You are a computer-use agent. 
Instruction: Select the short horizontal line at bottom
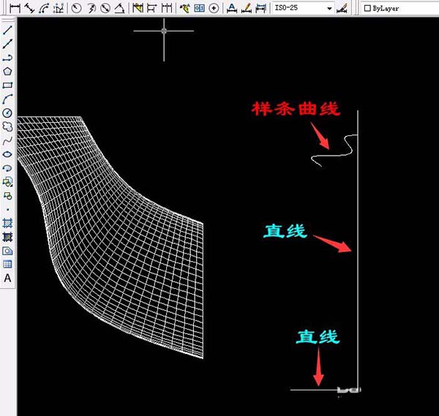pos(314,390)
